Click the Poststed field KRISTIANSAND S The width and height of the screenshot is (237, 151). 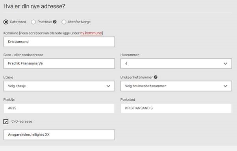coord(176,108)
